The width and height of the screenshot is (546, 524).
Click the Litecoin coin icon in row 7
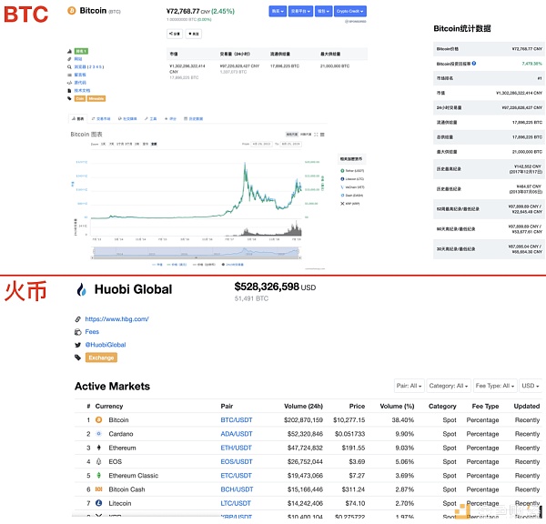pyautogui.click(x=99, y=503)
